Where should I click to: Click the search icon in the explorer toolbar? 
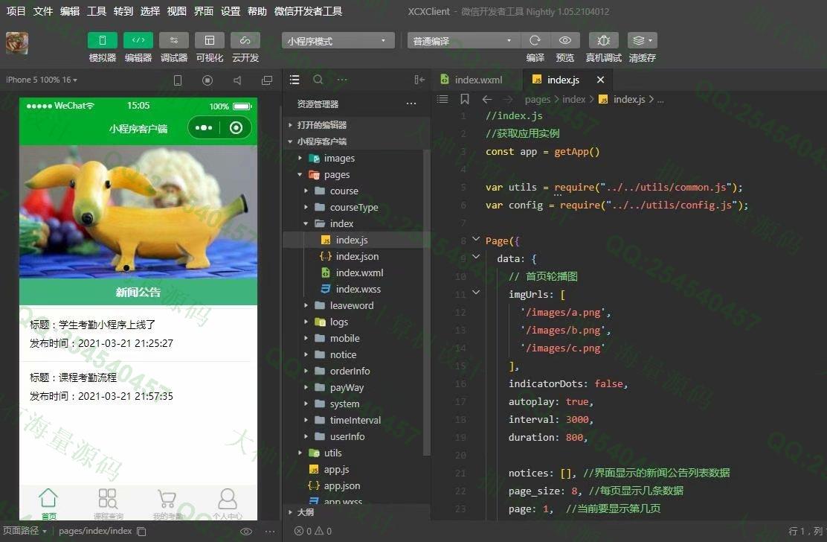(318, 80)
